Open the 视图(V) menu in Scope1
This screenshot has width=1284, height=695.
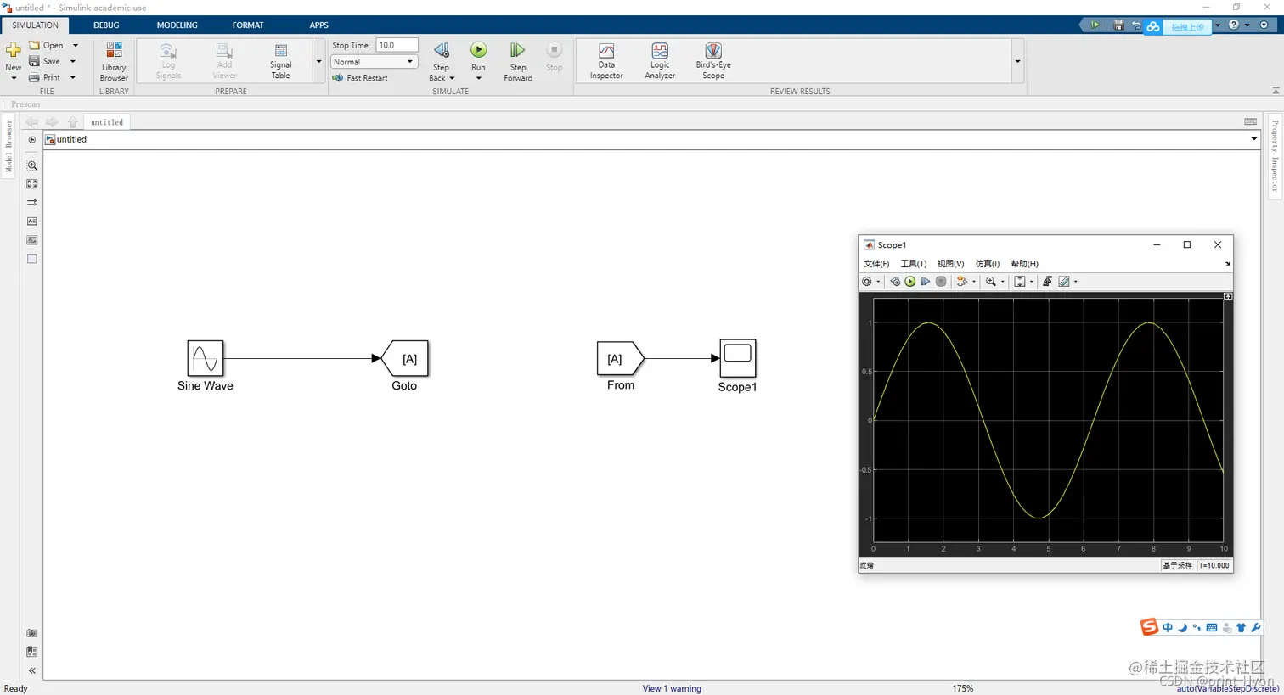tap(950, 264)
